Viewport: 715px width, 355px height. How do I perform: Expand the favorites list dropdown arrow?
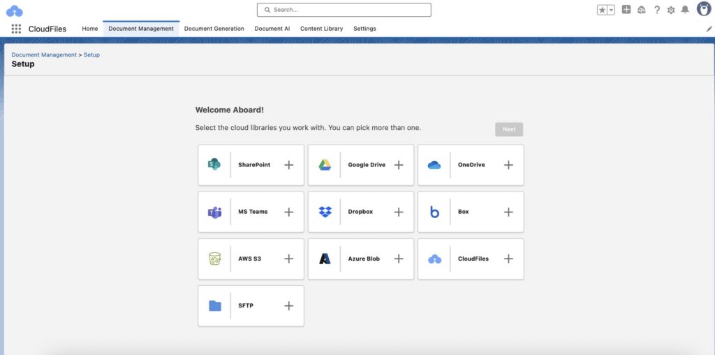point(611,10)
